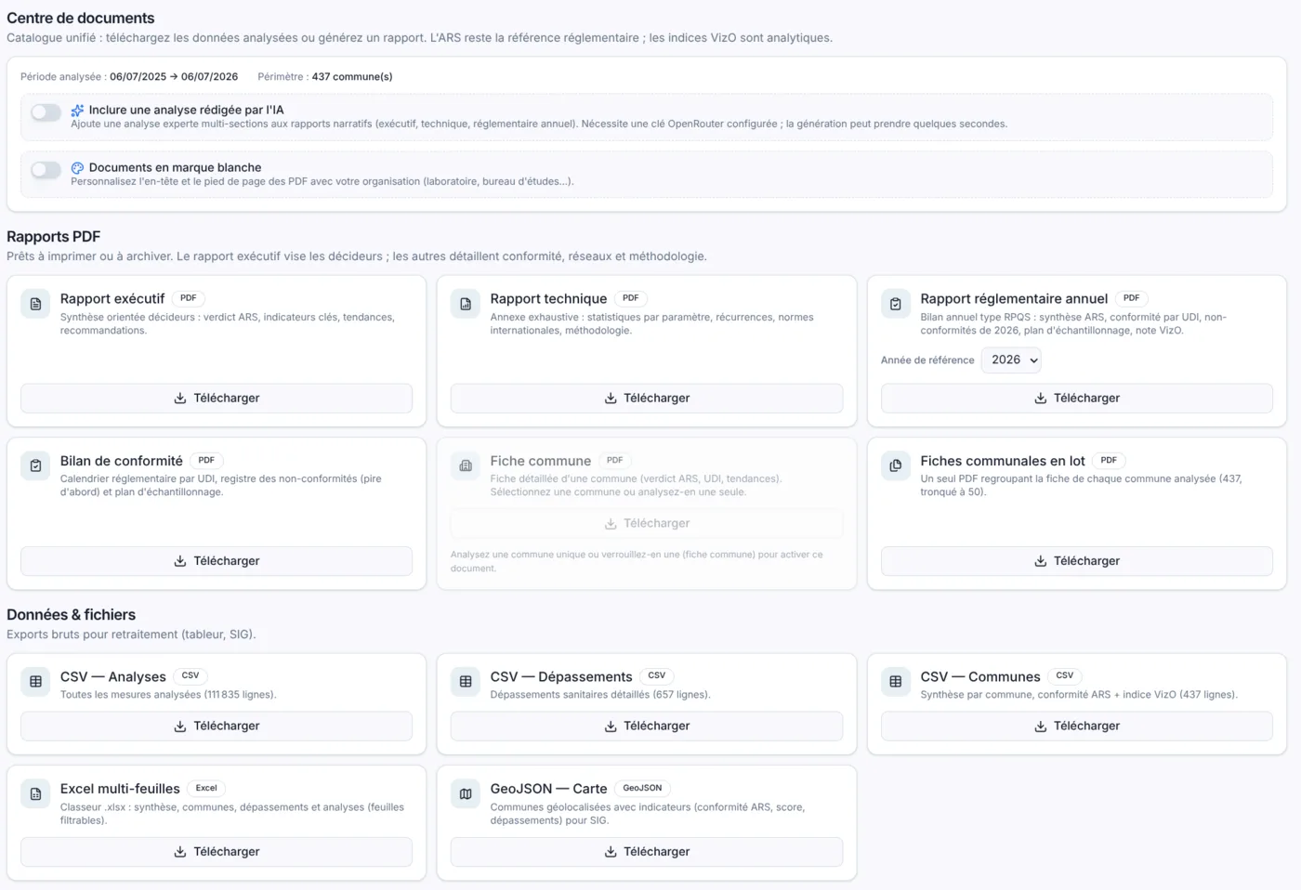The width and height of the screenshot is (1301, 890).
Task: Download the Rapport technique PDF
Action: tap(647, 399)
